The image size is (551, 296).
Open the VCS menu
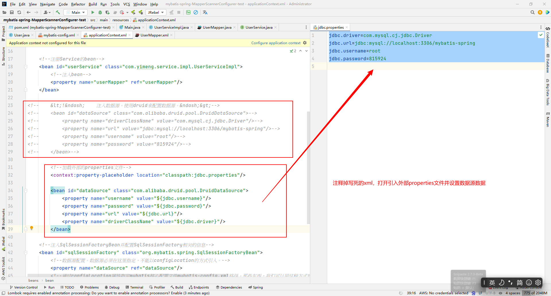point(127,4)
